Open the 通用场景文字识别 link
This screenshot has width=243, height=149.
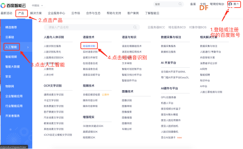click(x=54, y=95)
